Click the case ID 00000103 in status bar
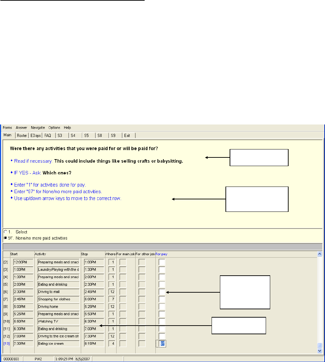Screen dimensions: 325x362 coord(11,359)
